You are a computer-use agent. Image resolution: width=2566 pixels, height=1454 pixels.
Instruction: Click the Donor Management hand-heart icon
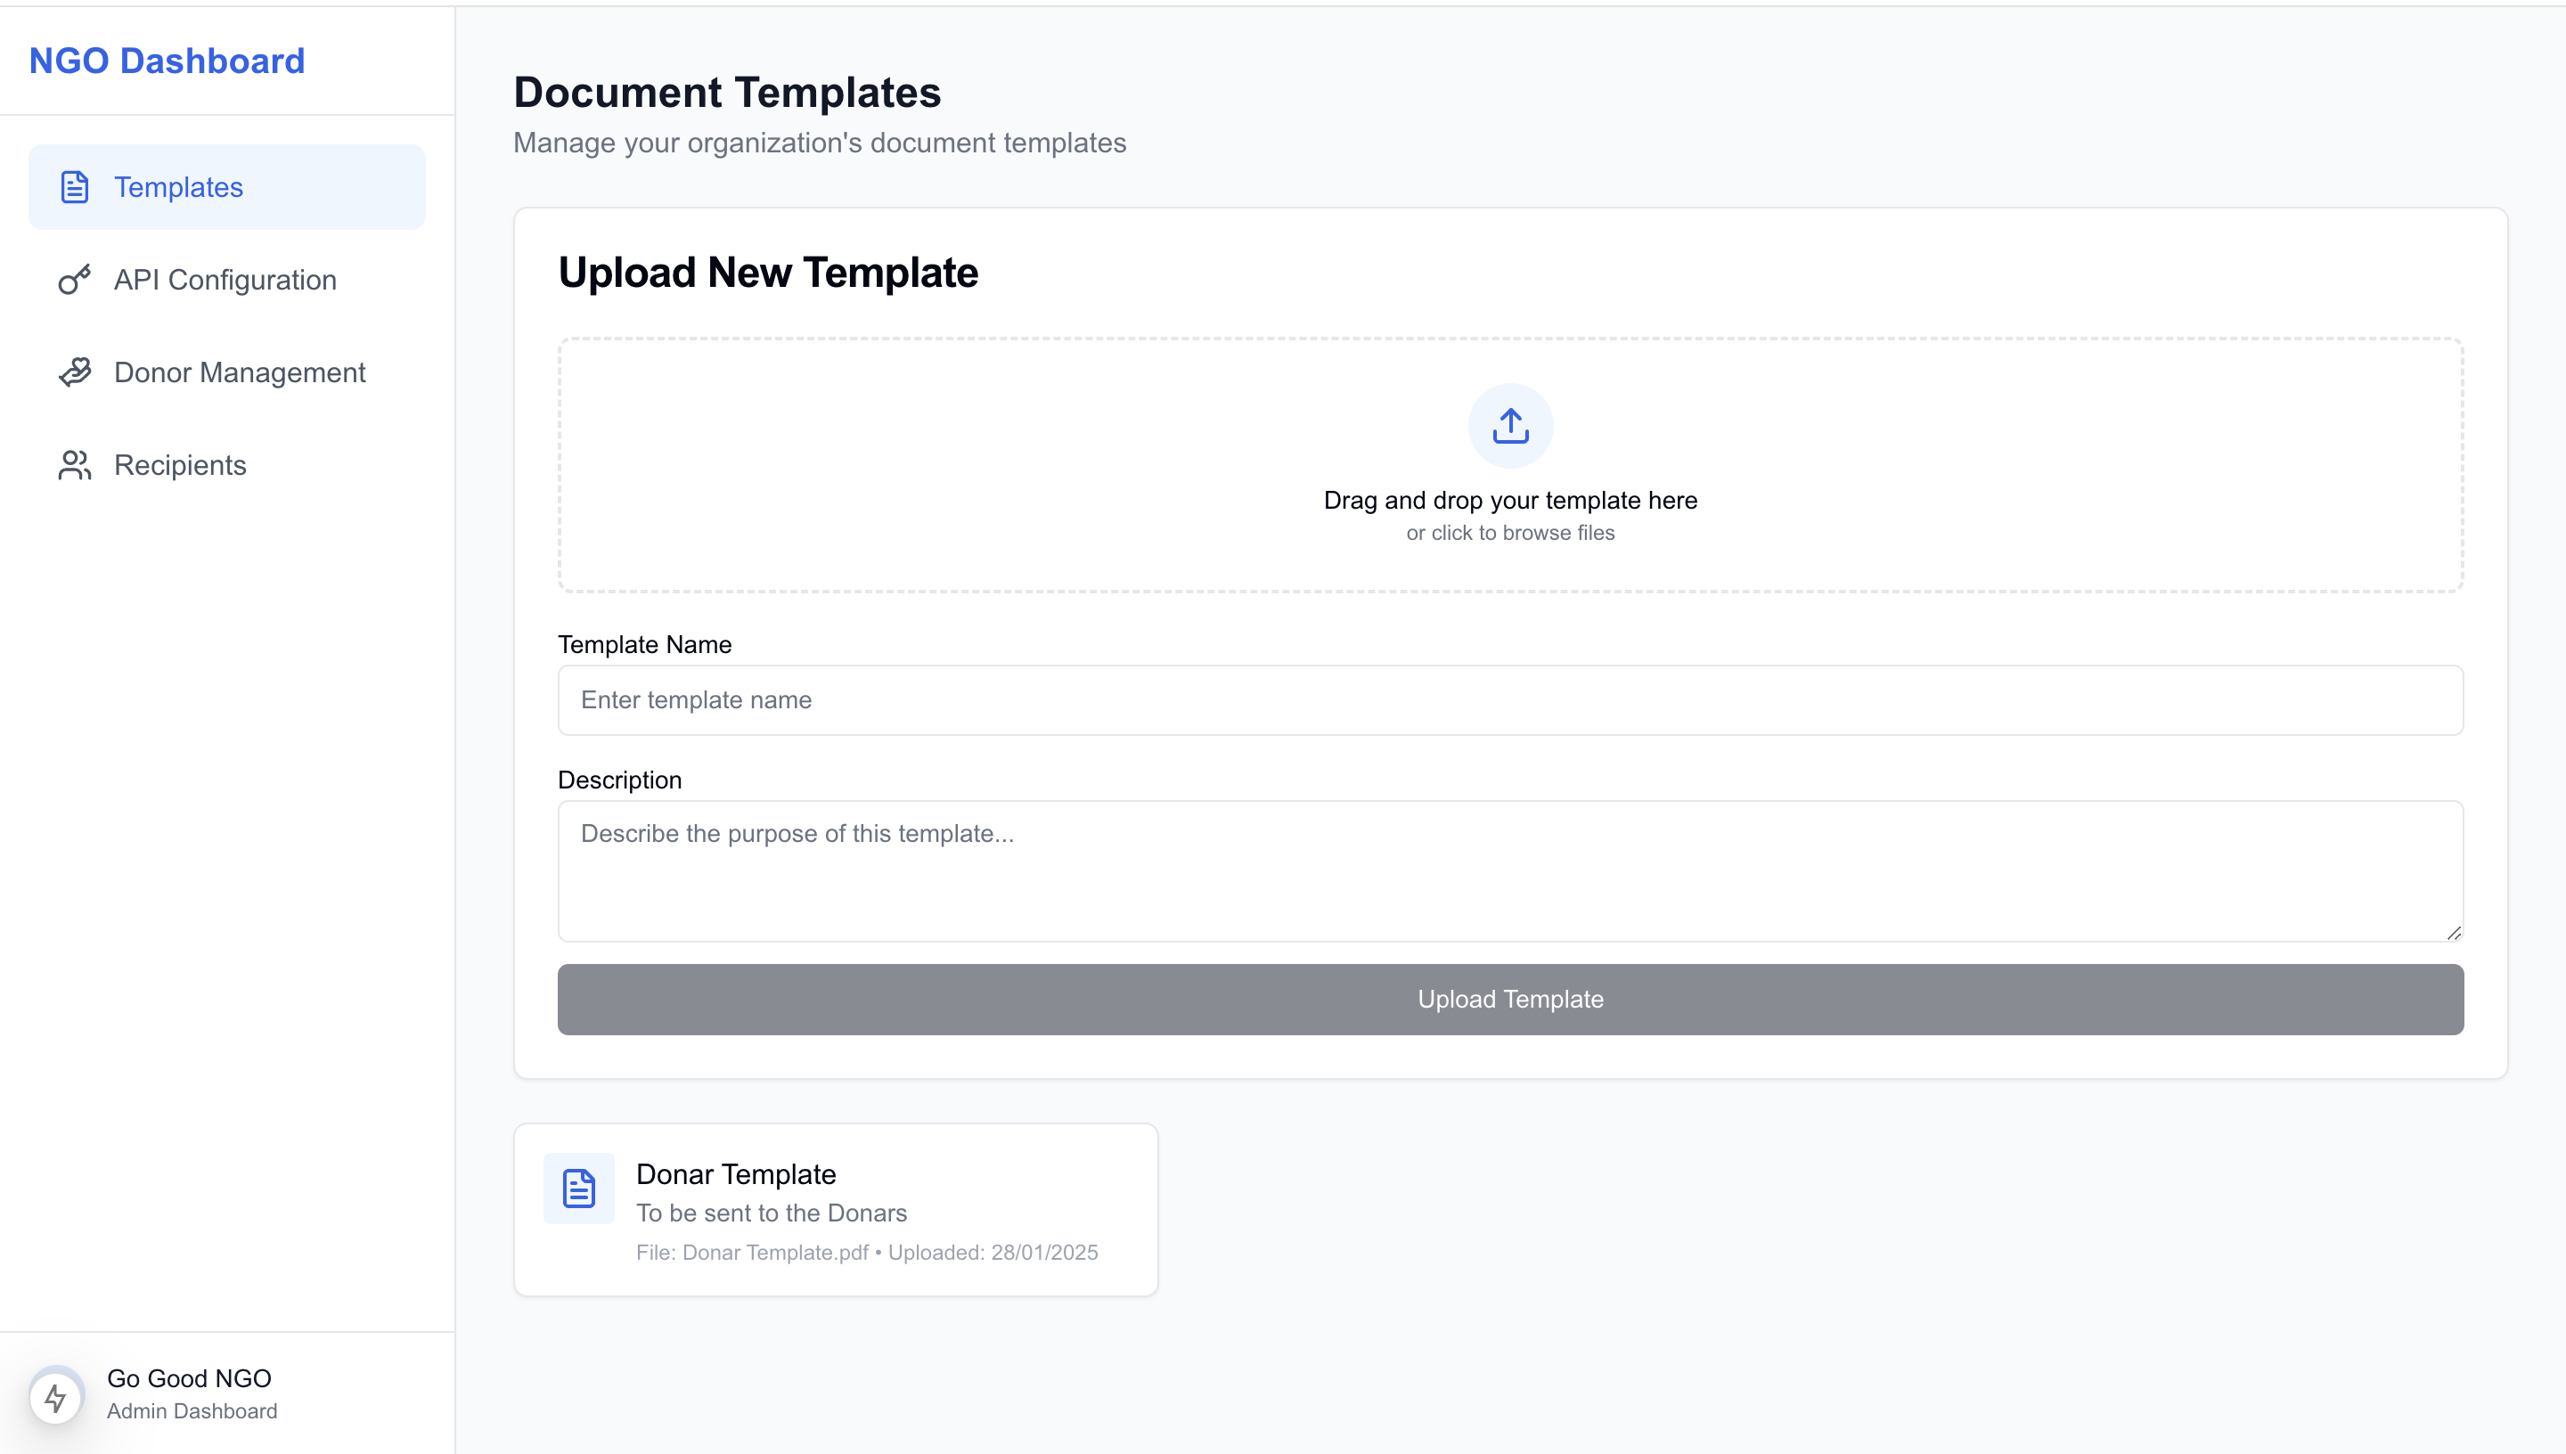click(x=75, y=372)
